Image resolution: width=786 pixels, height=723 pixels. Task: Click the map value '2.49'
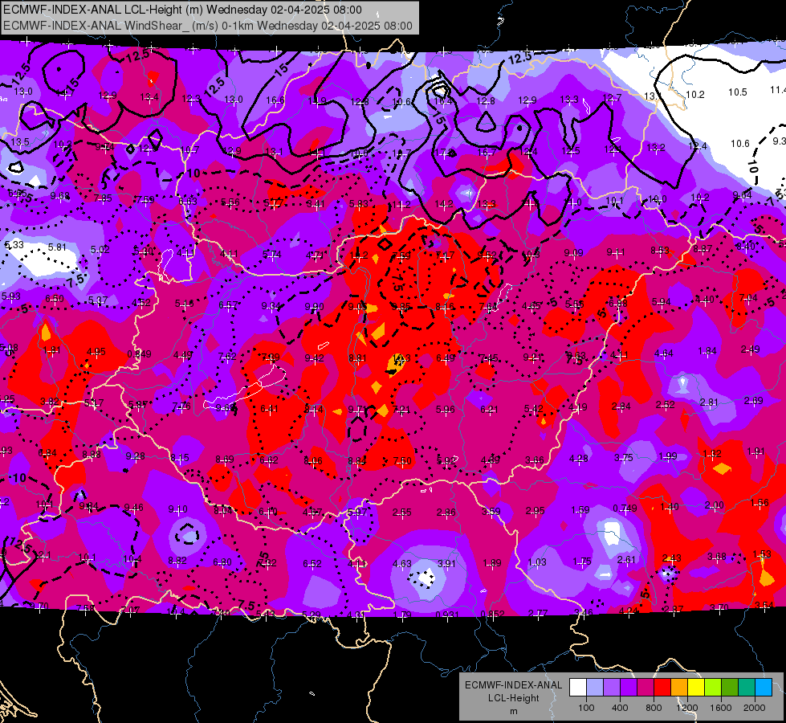pos(751,349)
